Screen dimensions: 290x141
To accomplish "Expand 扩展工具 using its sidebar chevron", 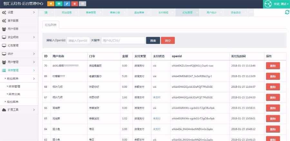I will click(34, 110).
